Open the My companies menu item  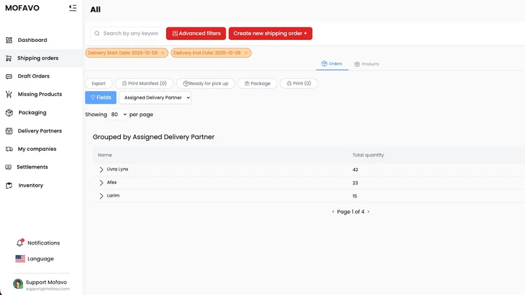coord(37,149)
